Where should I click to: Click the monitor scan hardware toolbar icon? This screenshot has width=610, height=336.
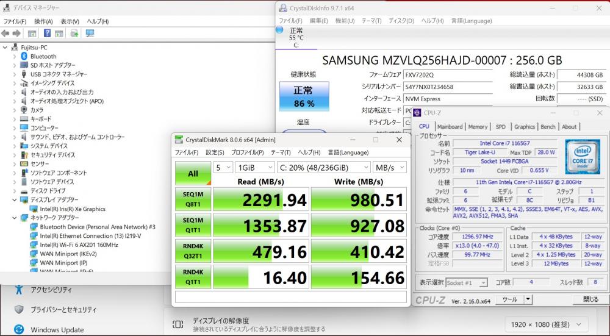pyautogui.click(x=90, y=34)
